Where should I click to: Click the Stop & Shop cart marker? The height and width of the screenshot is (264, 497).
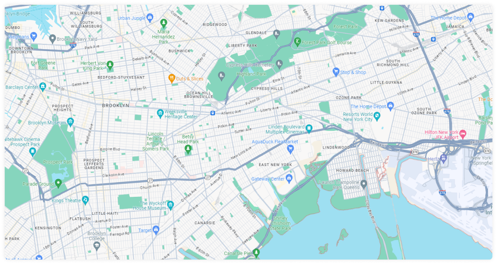(336, 72)
